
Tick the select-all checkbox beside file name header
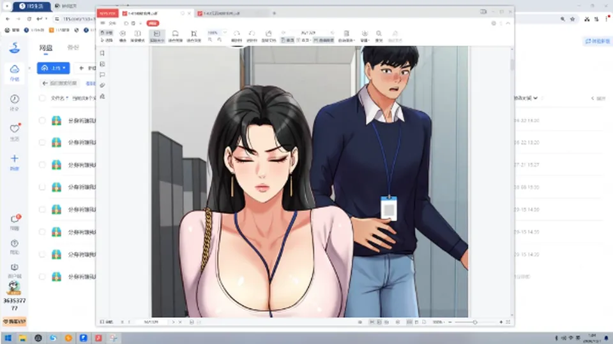pyautogui.click(x=42, y=98)
